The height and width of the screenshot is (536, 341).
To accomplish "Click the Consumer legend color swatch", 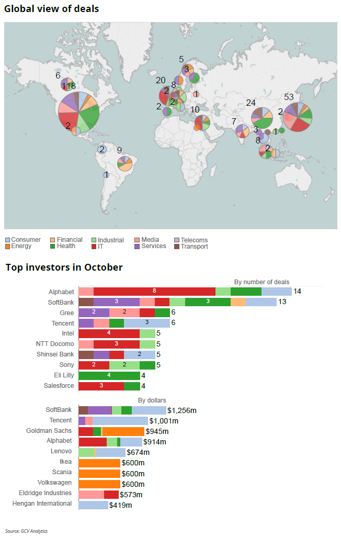I will [7, 240].
